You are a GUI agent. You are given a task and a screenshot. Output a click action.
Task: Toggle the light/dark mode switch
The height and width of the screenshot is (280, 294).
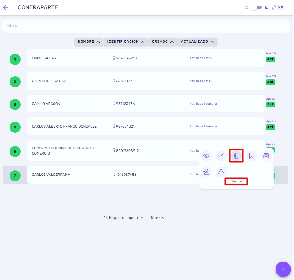257,7
